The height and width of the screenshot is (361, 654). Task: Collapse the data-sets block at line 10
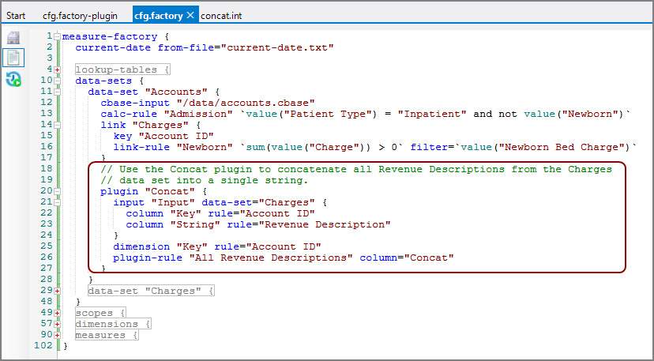click(x=57, y=81)
